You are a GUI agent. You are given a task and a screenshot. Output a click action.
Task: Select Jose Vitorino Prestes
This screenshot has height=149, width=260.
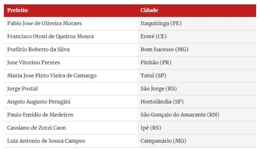[34, 63]
